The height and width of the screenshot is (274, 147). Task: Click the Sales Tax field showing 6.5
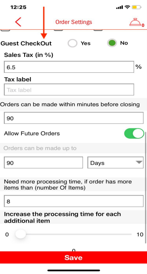(x=69, y=67)
